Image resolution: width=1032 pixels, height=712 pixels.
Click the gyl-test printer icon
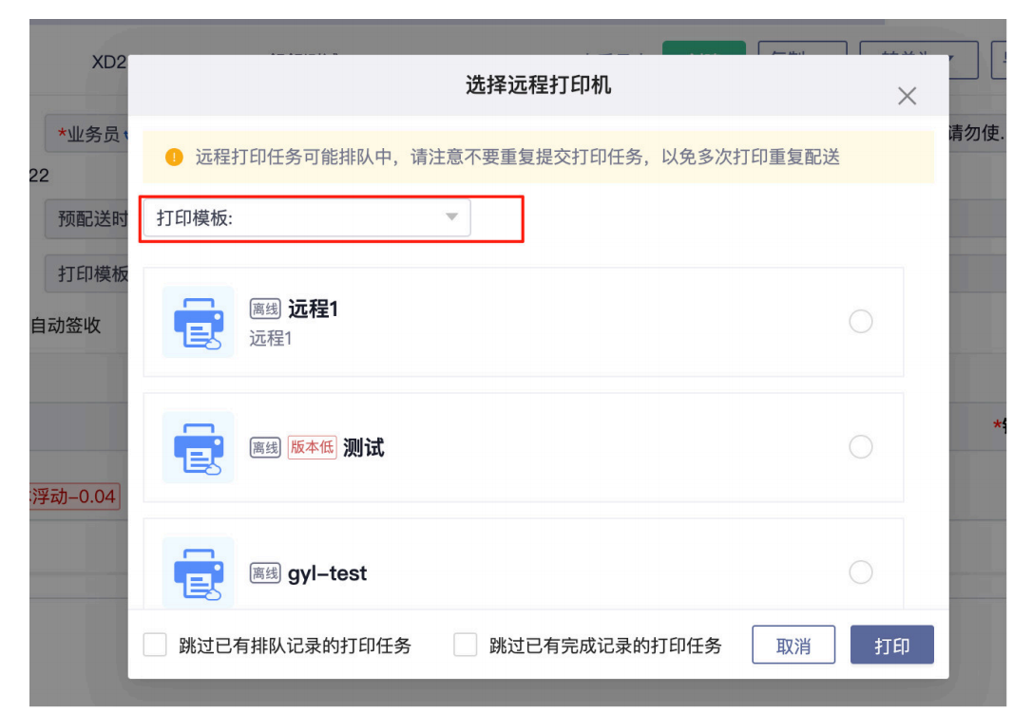point(198,572)
